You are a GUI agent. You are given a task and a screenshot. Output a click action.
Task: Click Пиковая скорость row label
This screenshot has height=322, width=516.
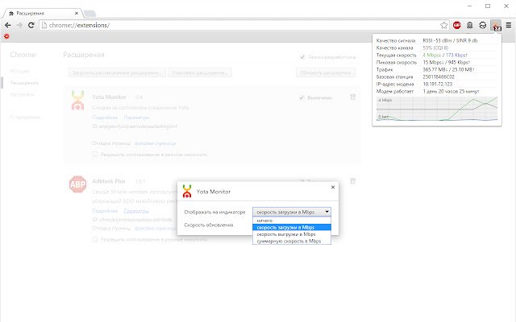click(x=396, y=63)
